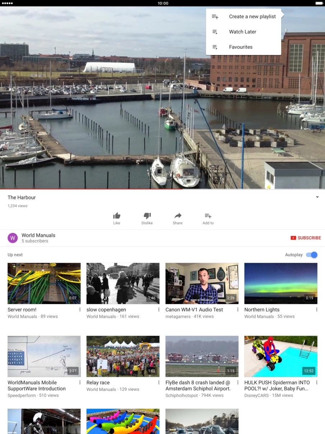
Task: Choose Watch Later from the menu
Action: click(x=242, y=32)
